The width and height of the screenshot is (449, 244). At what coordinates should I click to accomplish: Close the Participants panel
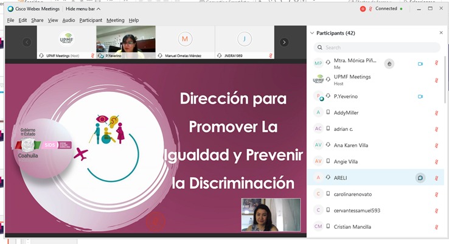pos(441,33)
